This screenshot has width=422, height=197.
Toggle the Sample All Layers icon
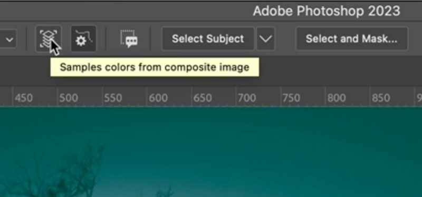click(49, 39)
